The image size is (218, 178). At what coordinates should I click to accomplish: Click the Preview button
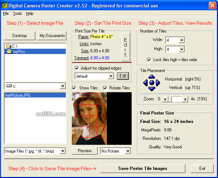click(85, 151)
